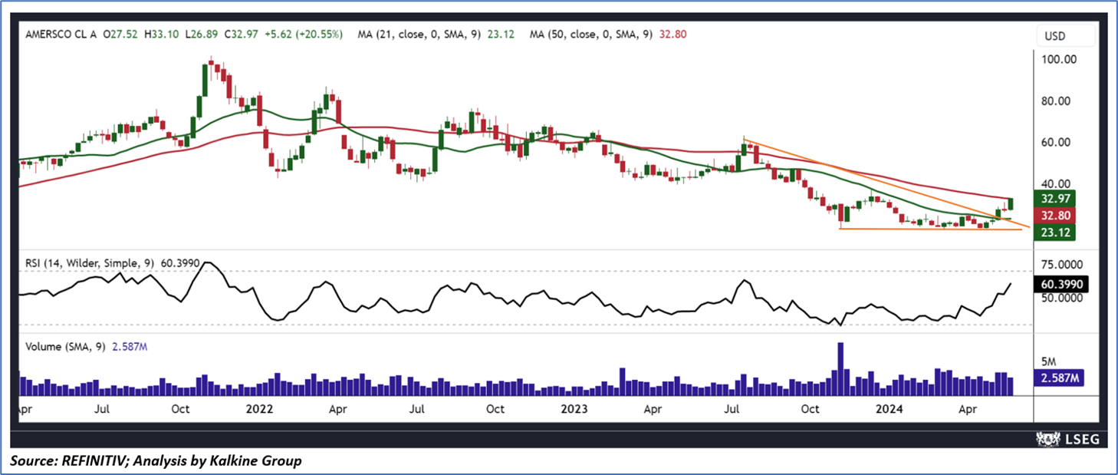
Task: Click the blue 2.587M volume tag on axis
Action: click(x=1059, y=378)
